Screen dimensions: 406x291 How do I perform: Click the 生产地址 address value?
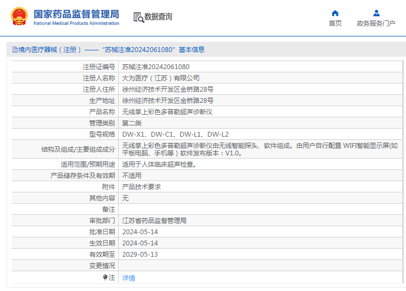coord(168,101)
